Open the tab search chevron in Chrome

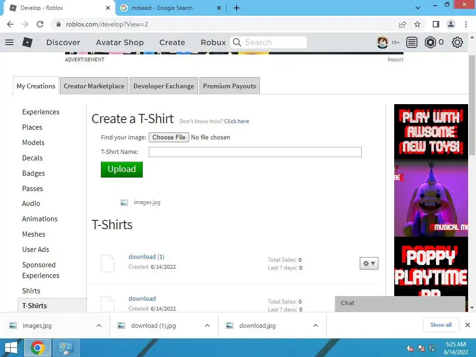[418, 8]
